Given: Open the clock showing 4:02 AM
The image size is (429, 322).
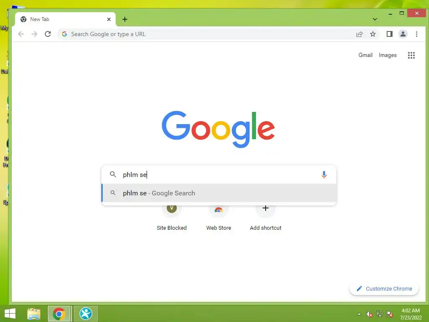Looking at the screenshot, I should pyautogui.click(x=411, y=314).
